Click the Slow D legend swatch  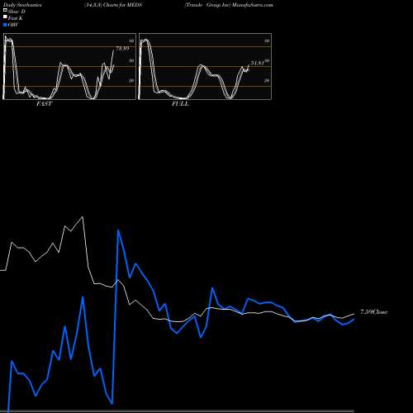5,10
